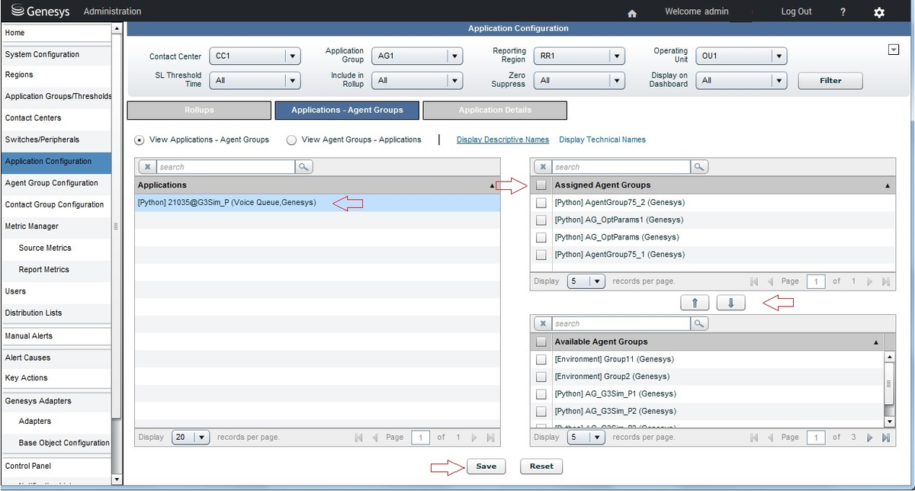The image size is (915, 491).
Task: Go to previous page of Assigned Agent Groups
Action: point(770,281)
